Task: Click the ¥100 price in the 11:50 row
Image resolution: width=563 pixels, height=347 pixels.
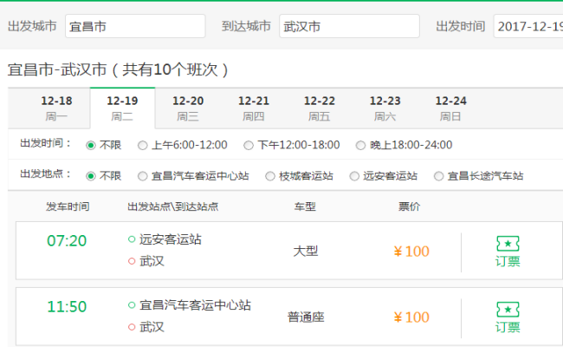Action: tap(411, 318)
